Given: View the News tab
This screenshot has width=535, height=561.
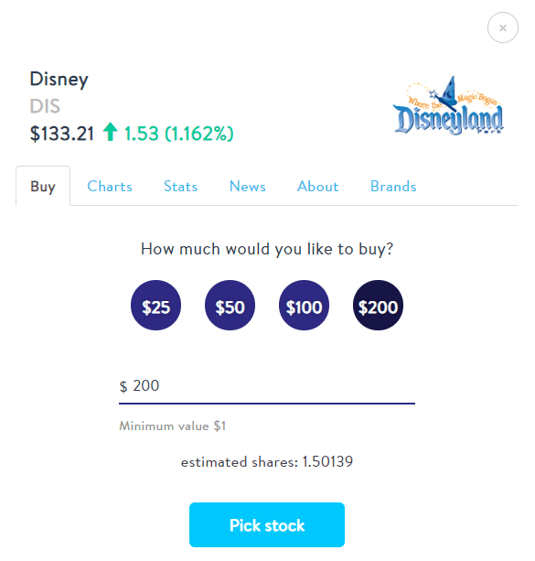Looking at the screenshot, I should click(x=248, y=187).
